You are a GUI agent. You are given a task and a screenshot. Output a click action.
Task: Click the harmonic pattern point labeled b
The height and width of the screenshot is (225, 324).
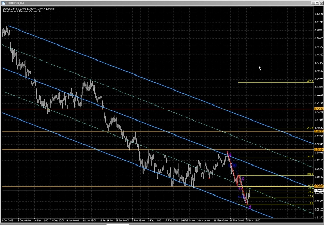(240, 188)
